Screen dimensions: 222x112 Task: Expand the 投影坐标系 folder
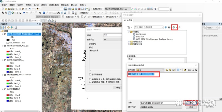pyautogui.click(x=129, y=44)
